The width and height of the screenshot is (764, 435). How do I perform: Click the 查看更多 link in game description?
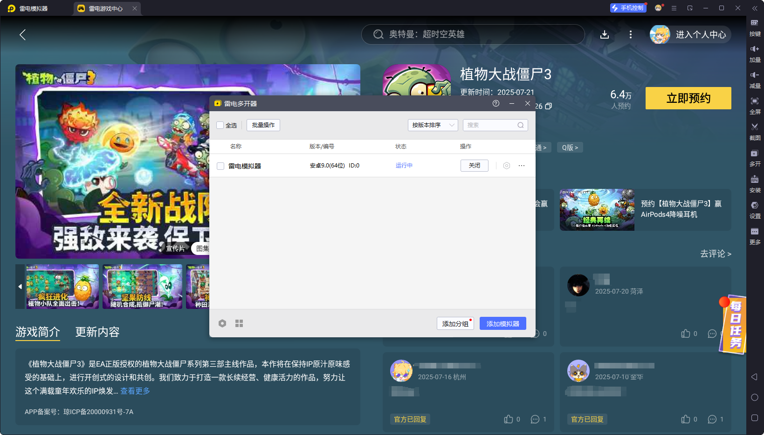(x=135, y=391)
